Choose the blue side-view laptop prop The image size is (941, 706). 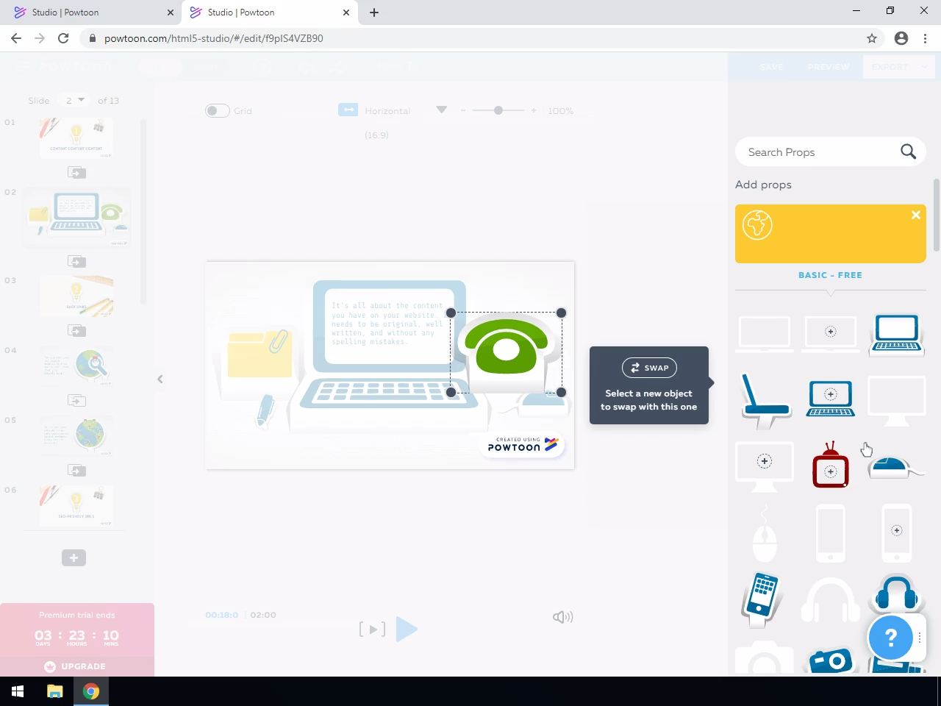[x=765, y=401]
